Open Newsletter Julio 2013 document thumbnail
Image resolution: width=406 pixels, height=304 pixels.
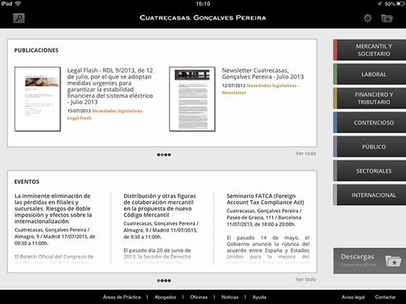[192, 99]
